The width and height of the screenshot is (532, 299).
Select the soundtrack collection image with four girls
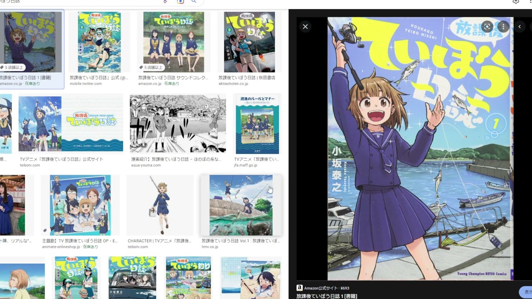[x=174, y=42]
